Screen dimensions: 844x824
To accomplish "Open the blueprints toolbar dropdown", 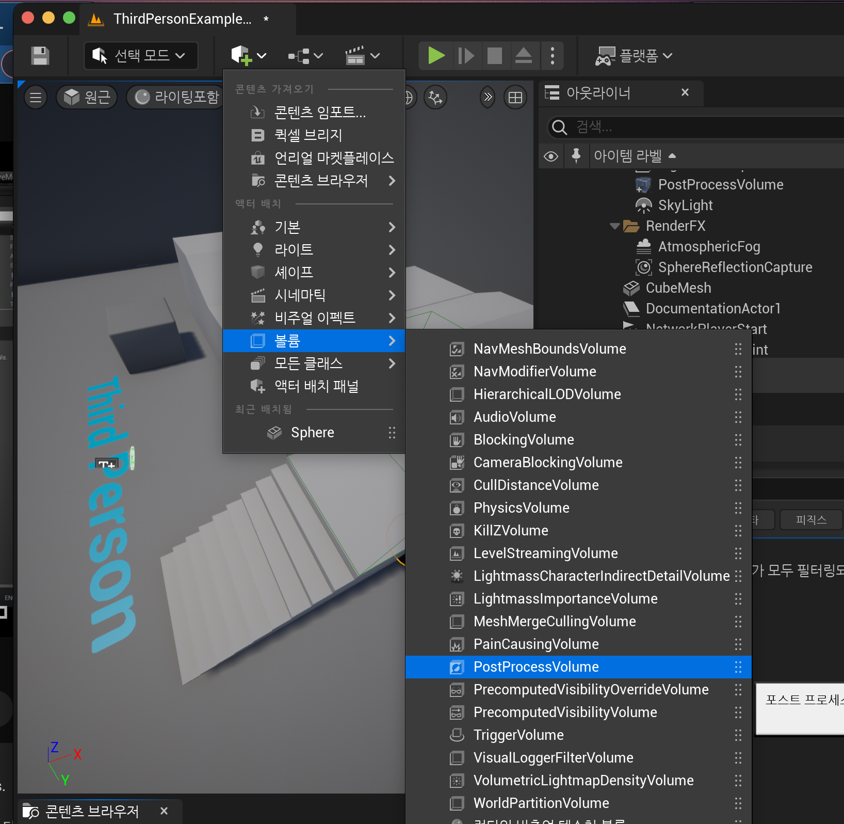I will tap(305, 55).
